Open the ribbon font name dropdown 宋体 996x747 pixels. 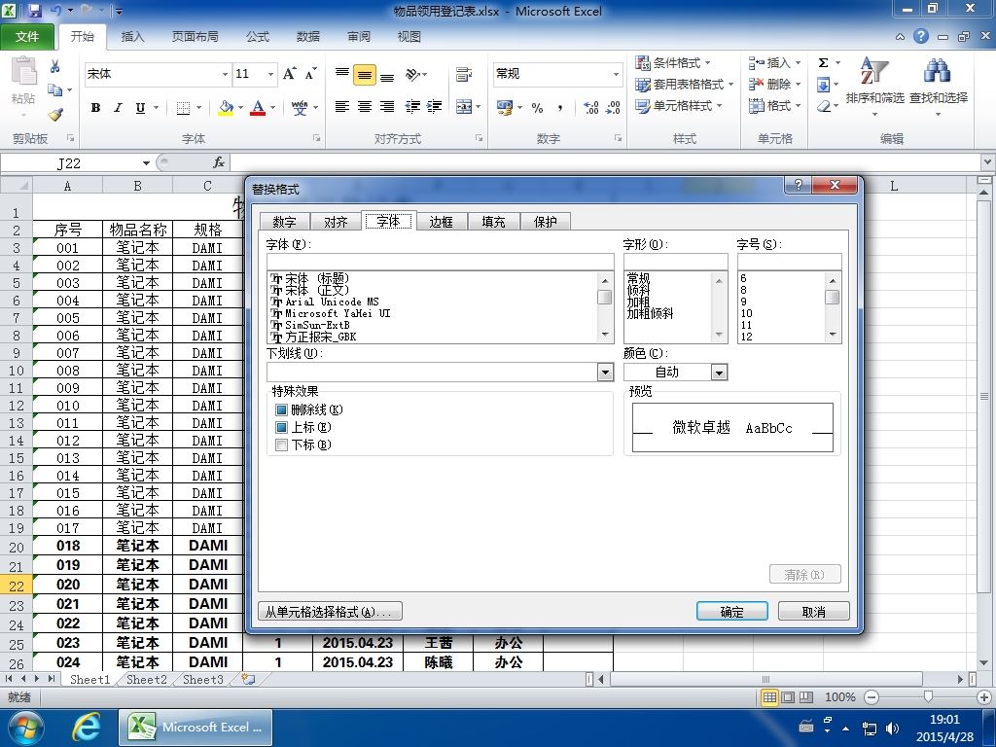(x=225, y=74)
